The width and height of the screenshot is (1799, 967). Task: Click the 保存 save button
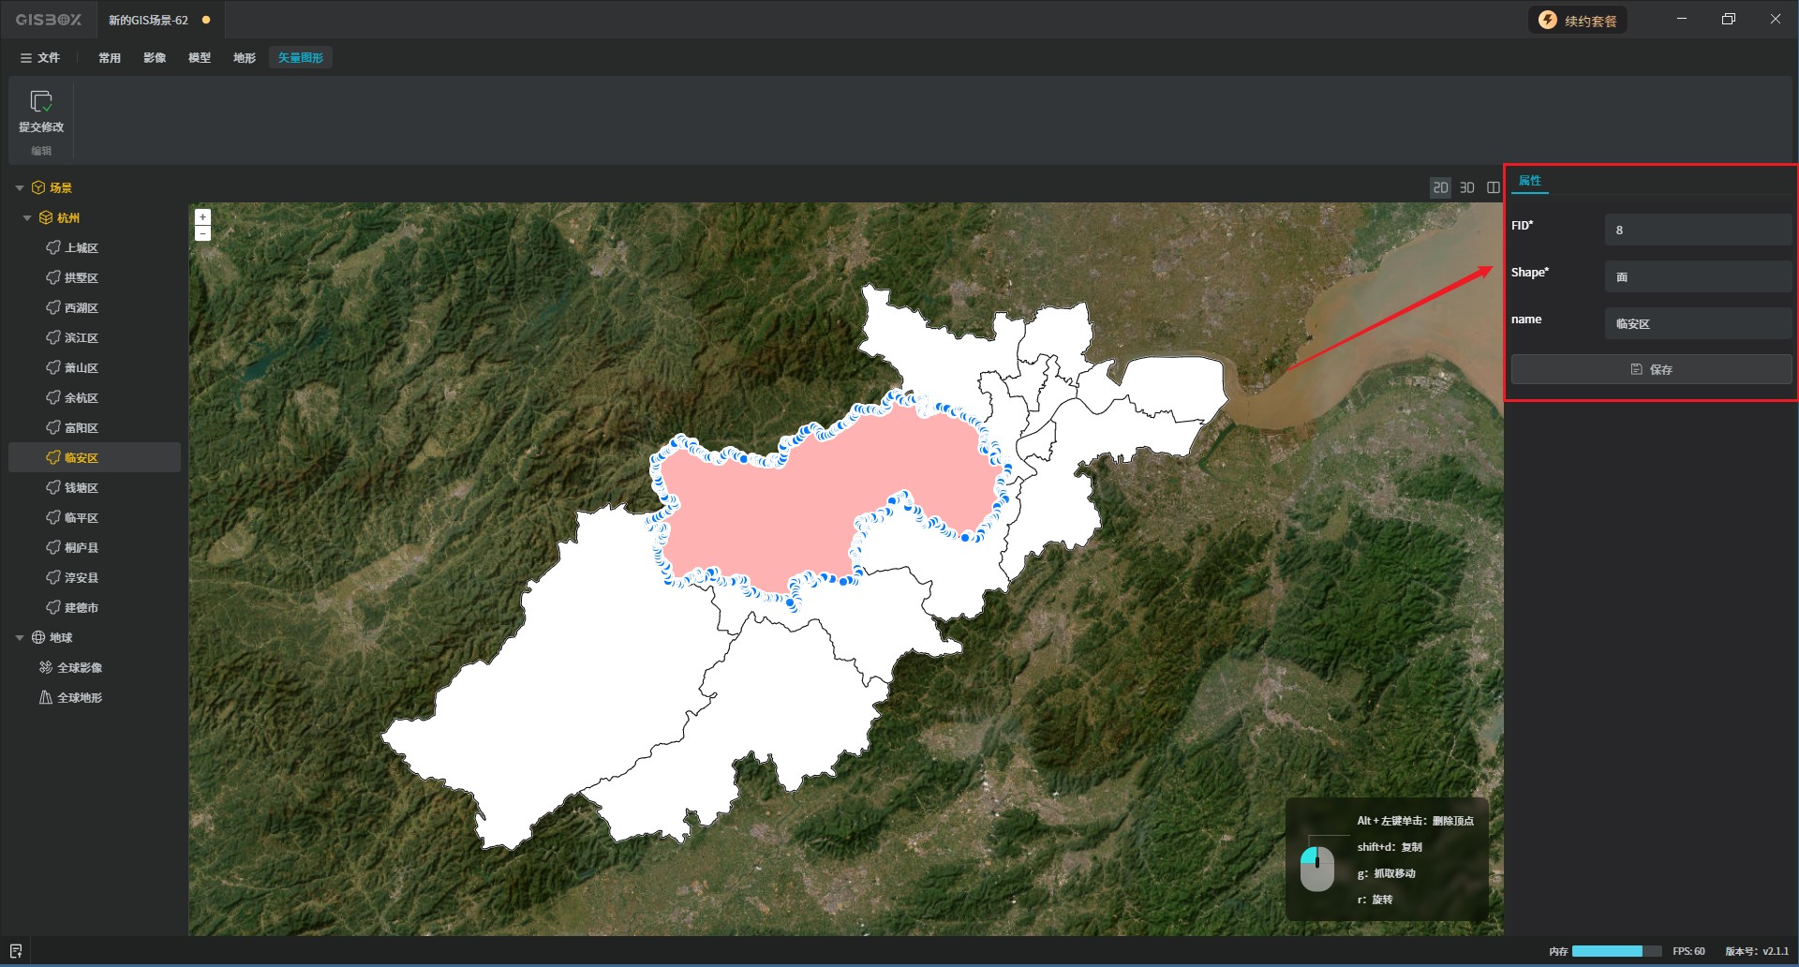(1651, 369)
